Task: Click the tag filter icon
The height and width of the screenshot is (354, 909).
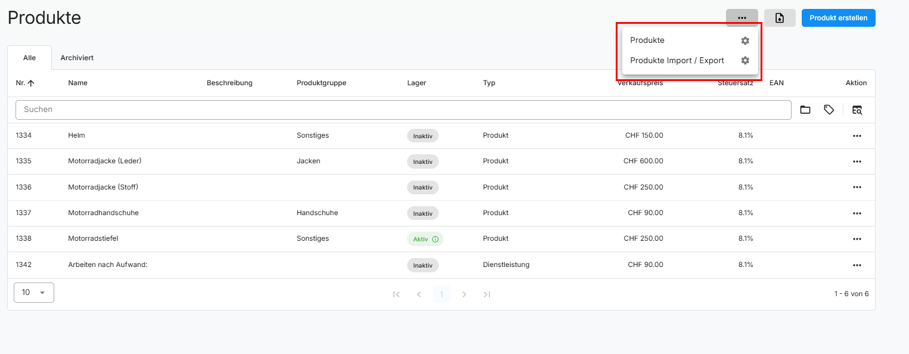Action: pyautogui.click(x=829, y=110)
